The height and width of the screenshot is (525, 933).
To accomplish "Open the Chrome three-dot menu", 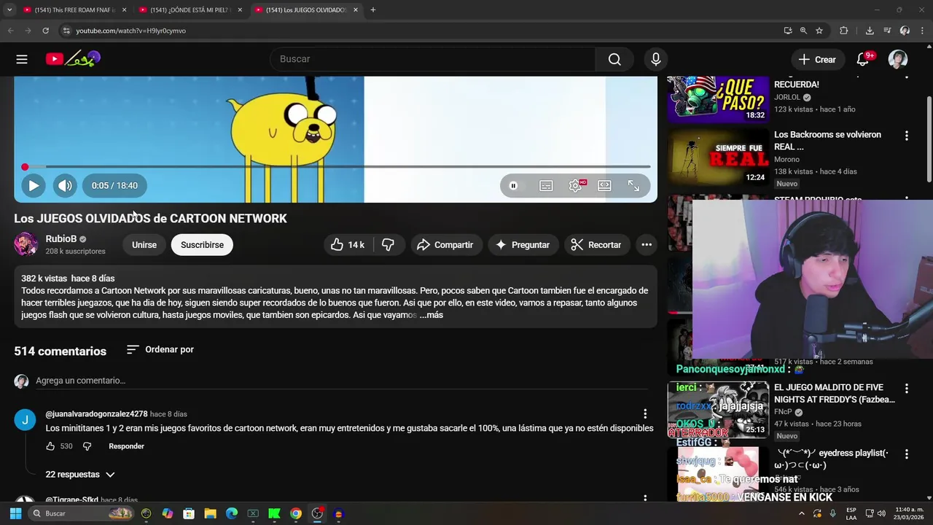I will (x=922, y=31).
